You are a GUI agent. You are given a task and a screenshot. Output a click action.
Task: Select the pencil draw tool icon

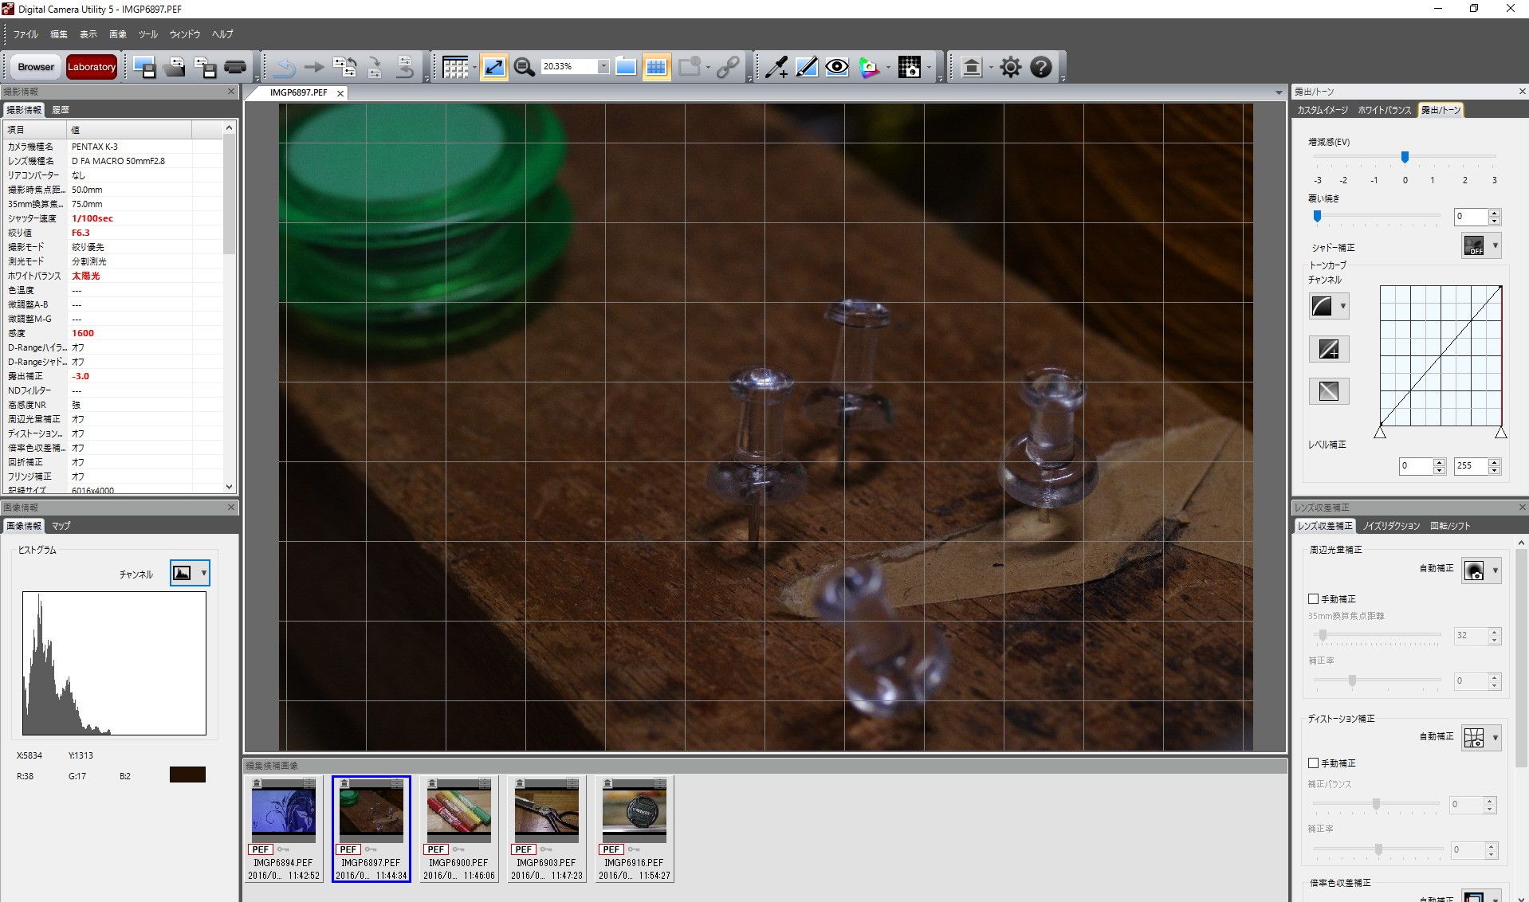click(x=806, y=67)
